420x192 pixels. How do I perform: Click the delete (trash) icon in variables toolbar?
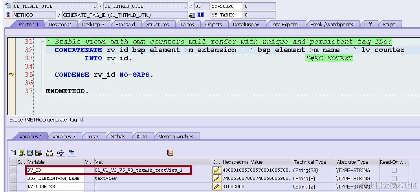point(14,152)
